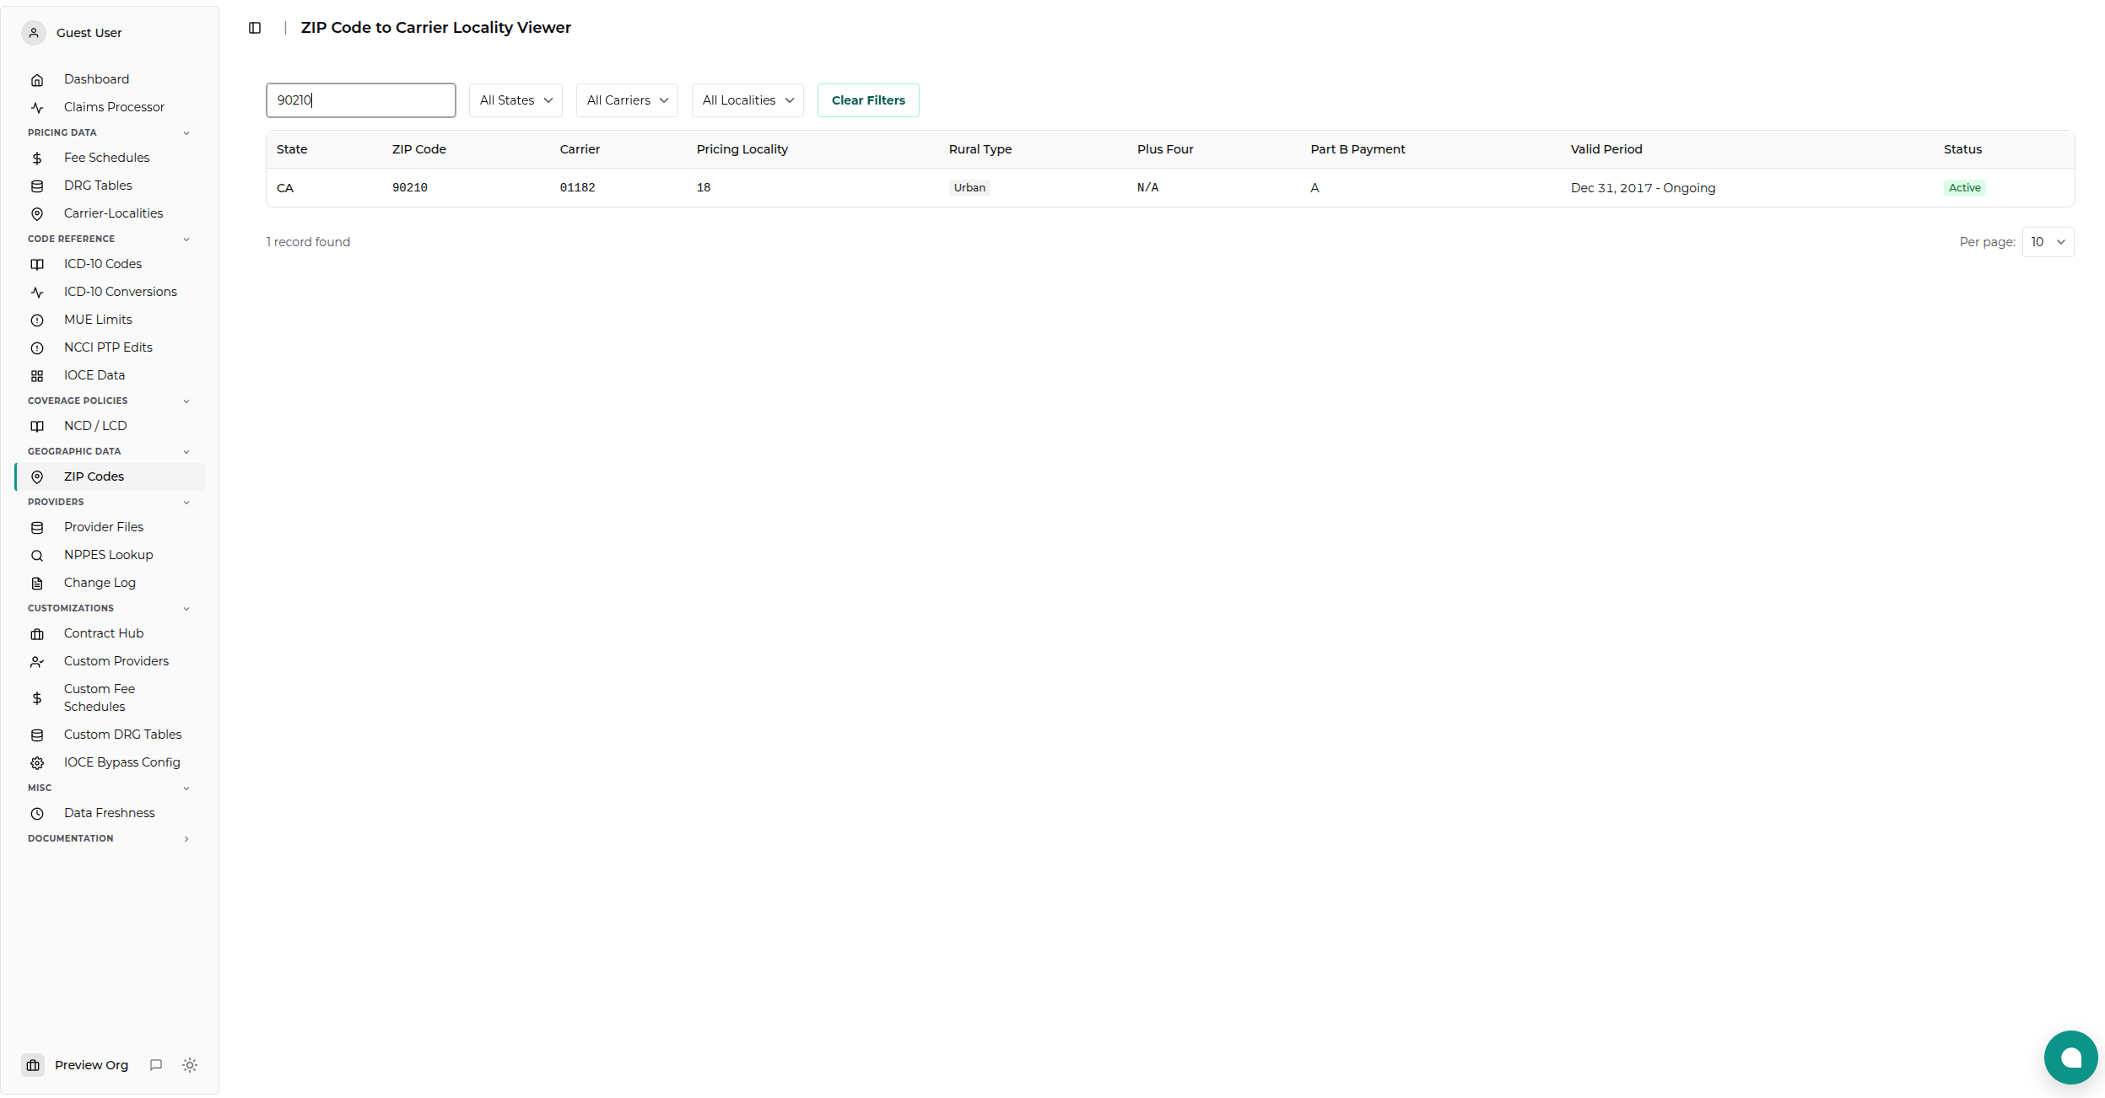The width and height of the screenshot is (2105, 1098).
Task: Collapse the Code Reference section
Action: point(186,240)
